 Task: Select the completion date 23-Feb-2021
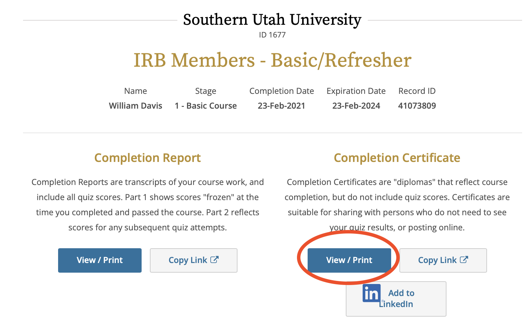point(281,106)
